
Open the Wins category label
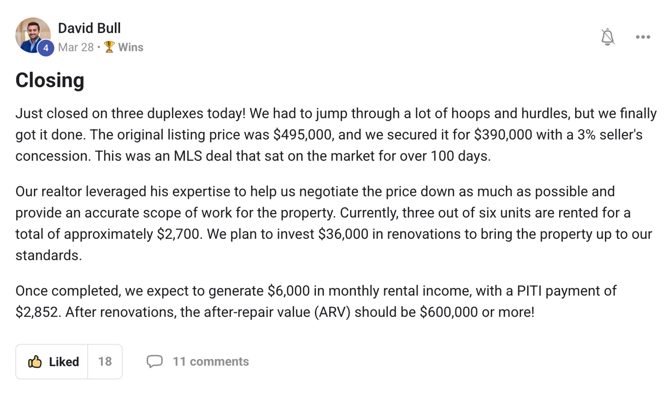coord(131,47)
